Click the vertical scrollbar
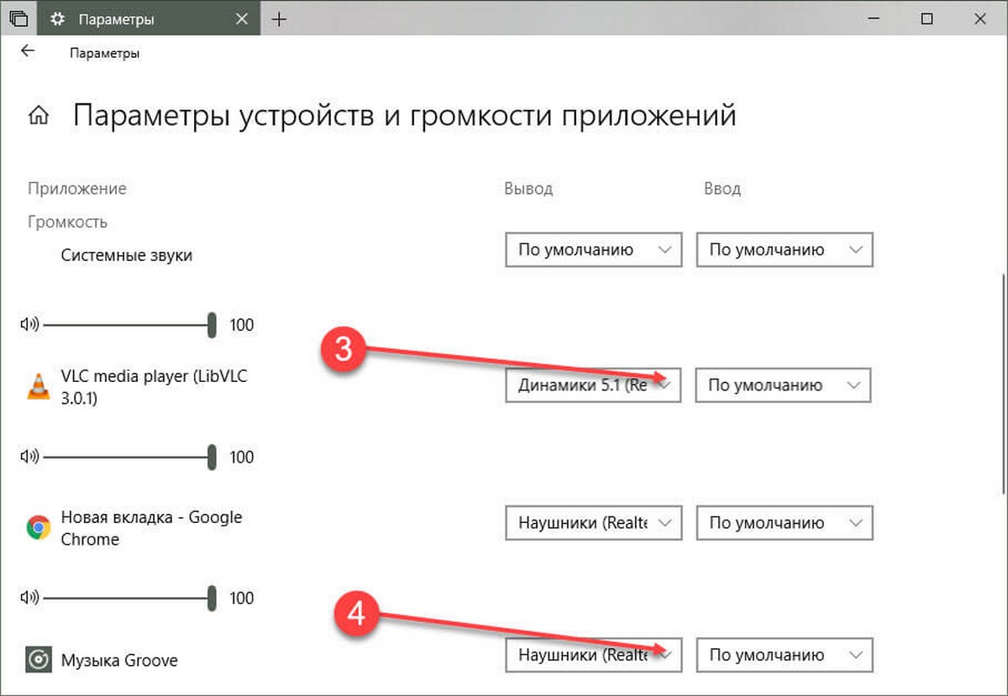1008x696 pixels. click(1002, 385)
